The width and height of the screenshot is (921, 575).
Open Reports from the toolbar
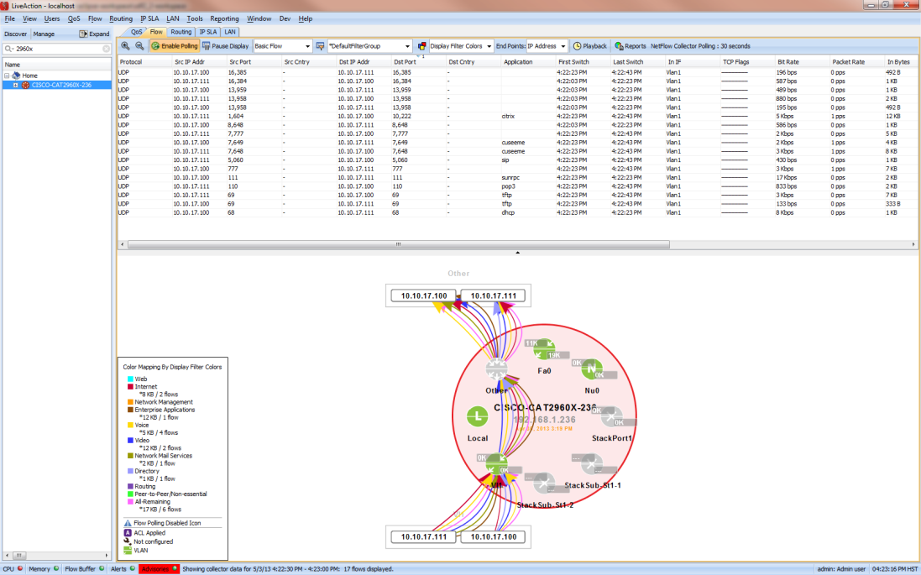click(x=631, y=46)
